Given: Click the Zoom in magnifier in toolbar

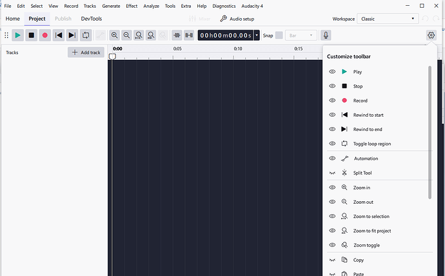Looking at the screenshot, I should point(115,35).
